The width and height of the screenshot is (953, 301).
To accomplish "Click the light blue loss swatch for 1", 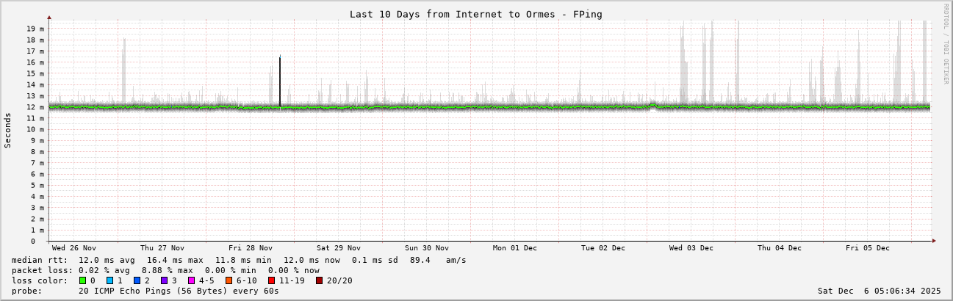I will 109,280.
